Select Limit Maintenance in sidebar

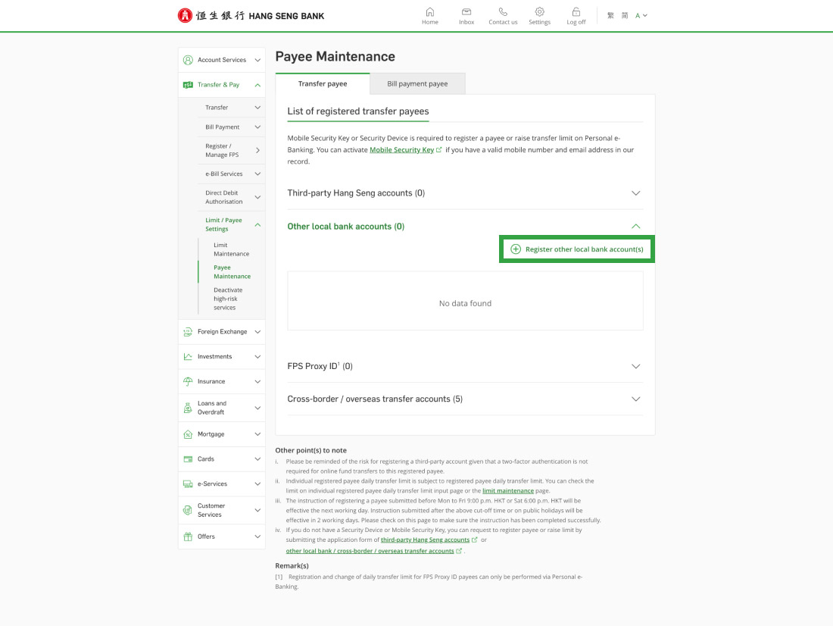pos(231,249)
